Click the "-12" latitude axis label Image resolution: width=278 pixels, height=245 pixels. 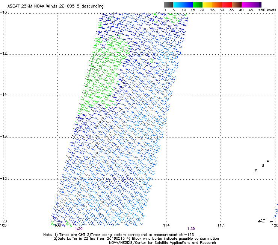[x=3, y=54]
